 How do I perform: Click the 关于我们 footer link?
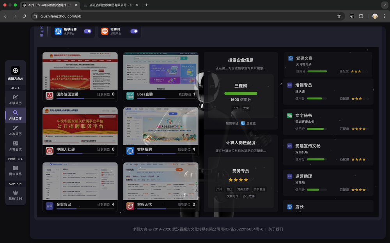[x=276, y=229]
